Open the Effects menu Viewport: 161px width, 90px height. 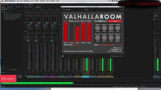tap(36, 1)
